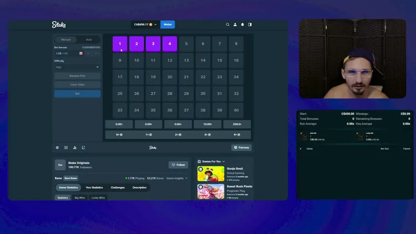Open the Difficulty High dropdown

[77, 67]
